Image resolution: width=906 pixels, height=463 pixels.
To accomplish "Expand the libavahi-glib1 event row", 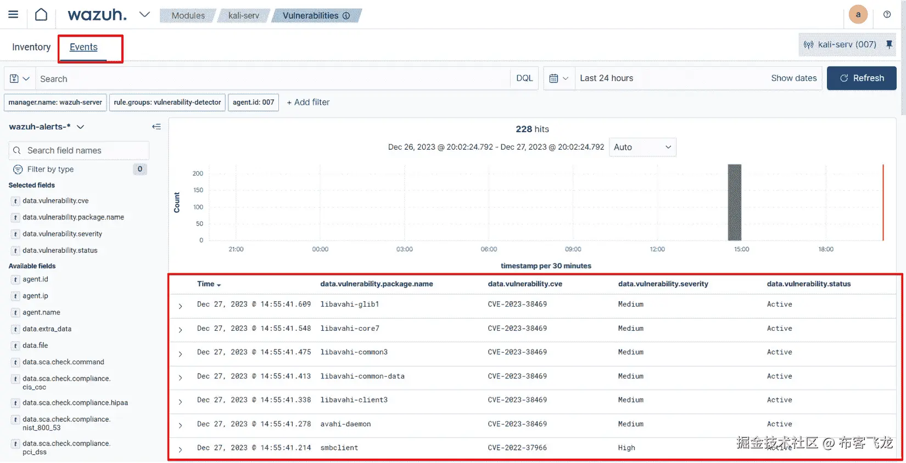I will [180, 306].
